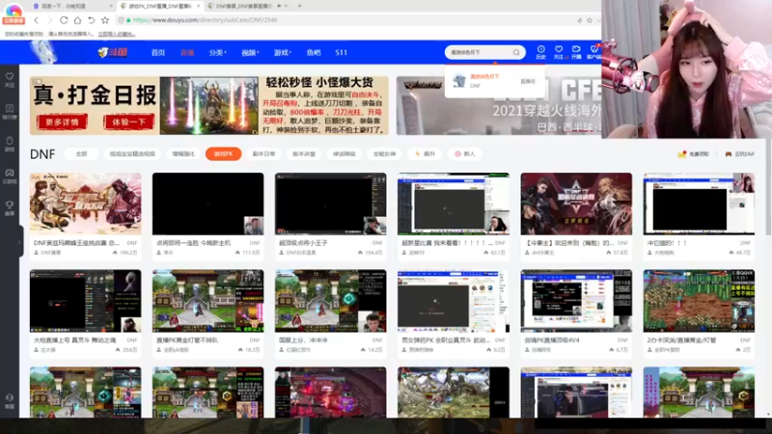
Task: Open the 【冷寨主】 stream thumbnail
Action: coord(576,203)
